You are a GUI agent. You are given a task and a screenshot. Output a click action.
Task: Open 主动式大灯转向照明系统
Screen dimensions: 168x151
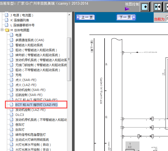(x=32, y=140)
